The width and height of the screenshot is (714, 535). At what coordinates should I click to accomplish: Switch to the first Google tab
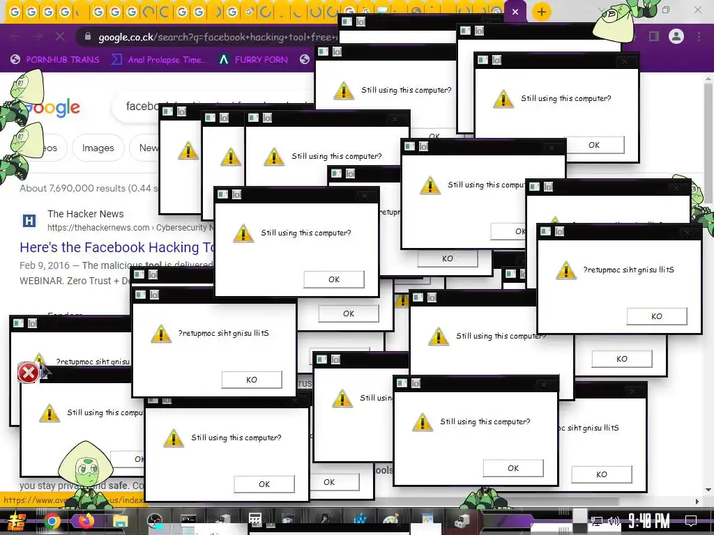(15, 12)
